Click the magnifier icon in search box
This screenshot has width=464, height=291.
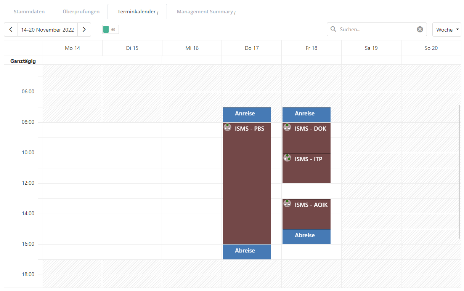(333, 29)
